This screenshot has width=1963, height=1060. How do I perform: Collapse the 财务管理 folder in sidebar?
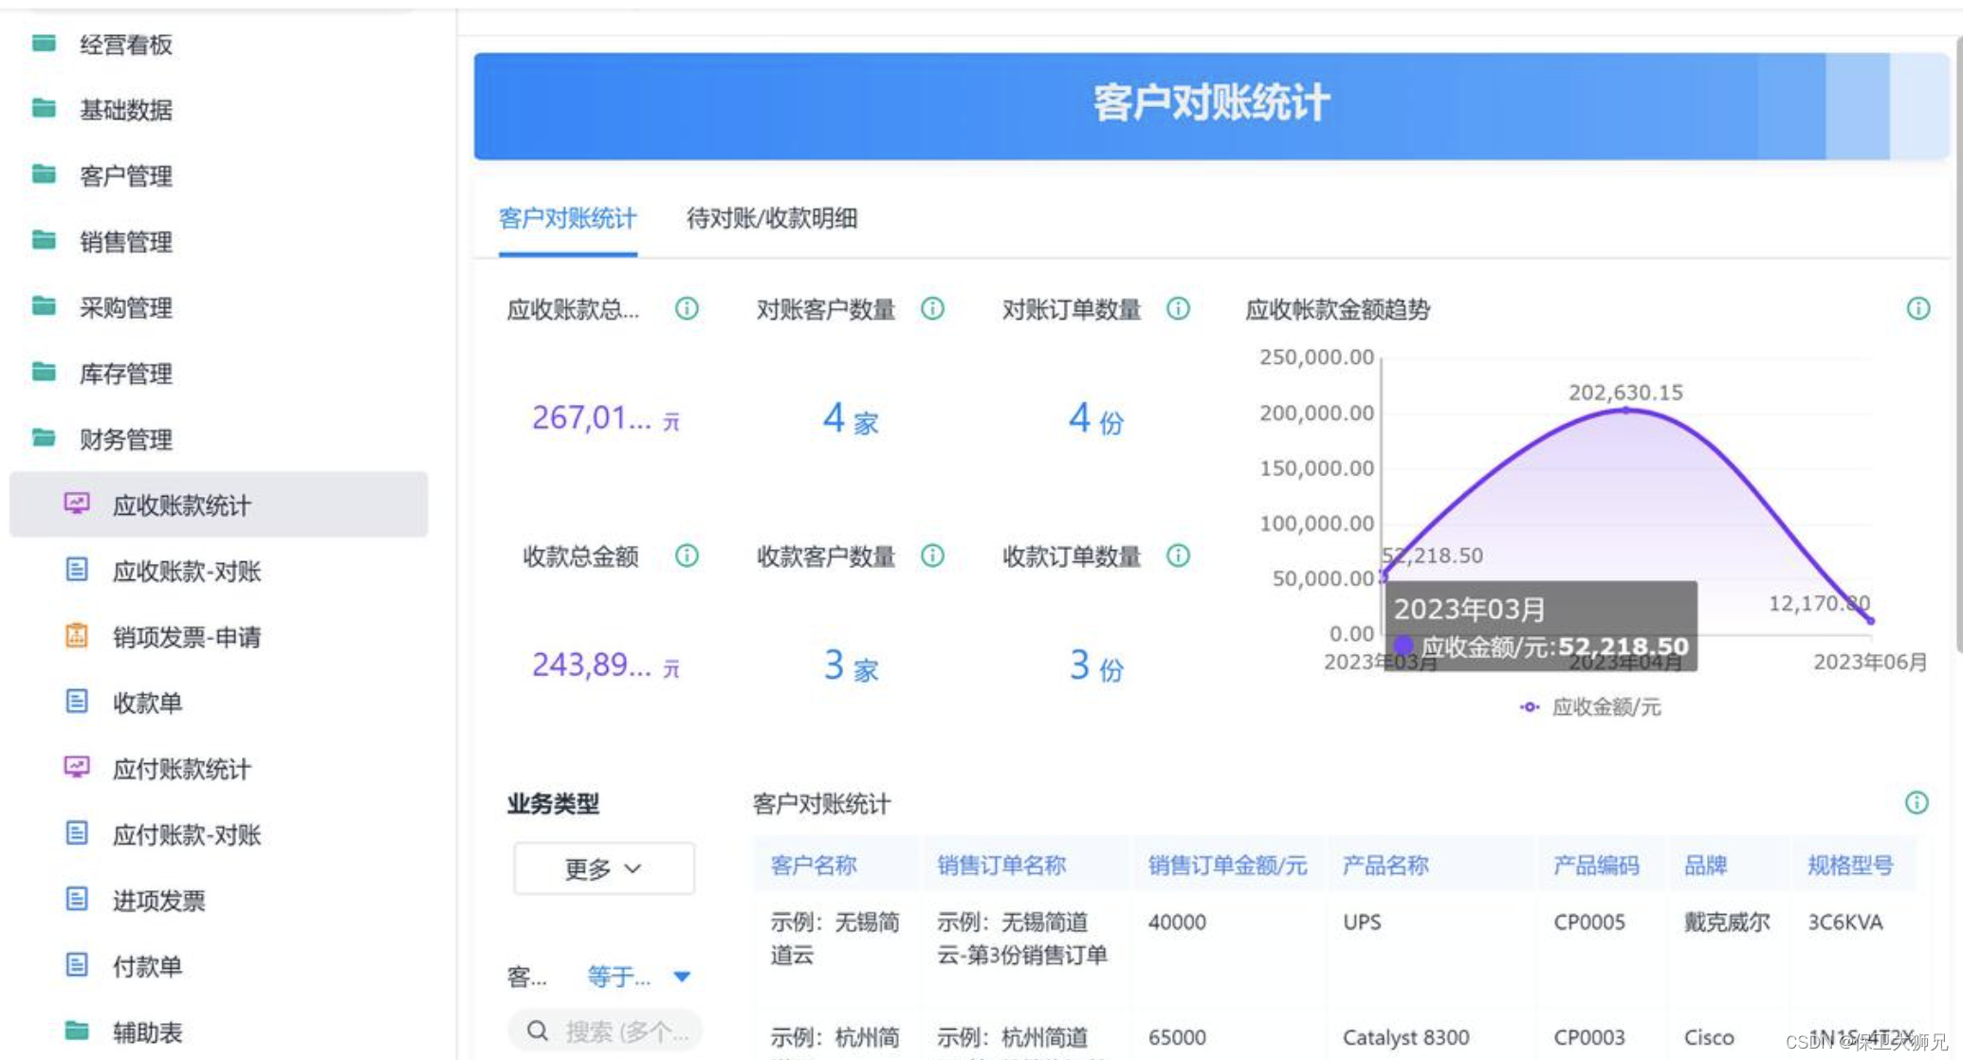coord(125,439)
